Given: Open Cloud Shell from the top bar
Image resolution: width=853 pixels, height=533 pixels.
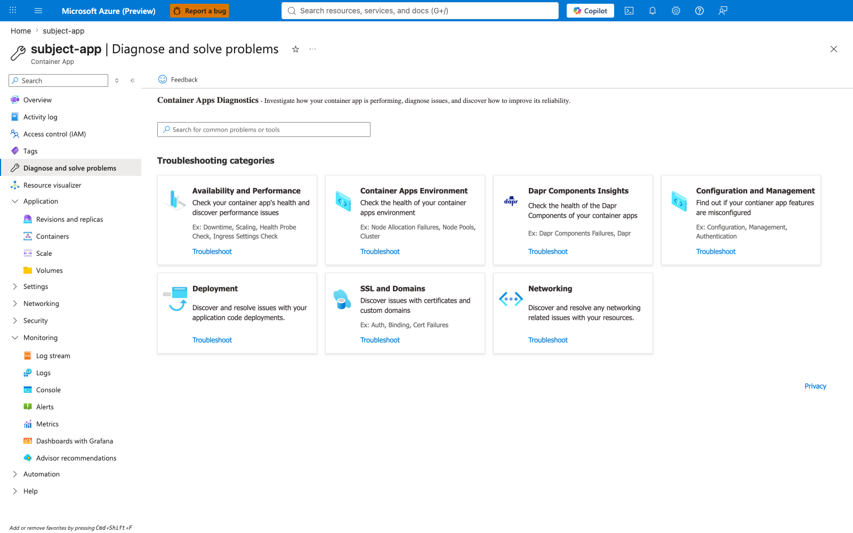Looking at the screenshot, I should click(629, 11).
